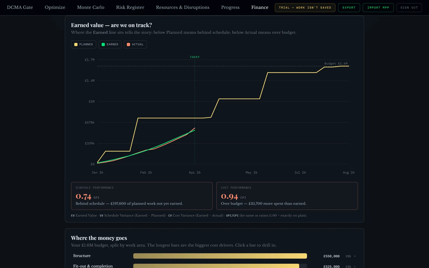Click the yellow Planned color swatch

pyautogui.click(x=76, y=44)
